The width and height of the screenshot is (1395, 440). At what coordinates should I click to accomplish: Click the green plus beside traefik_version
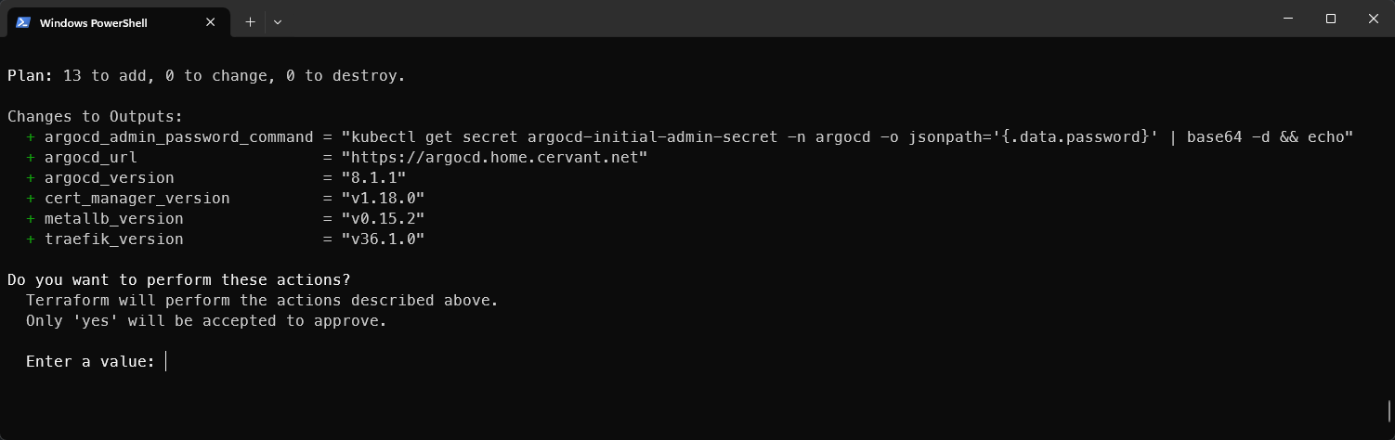(x=31, y=239)
